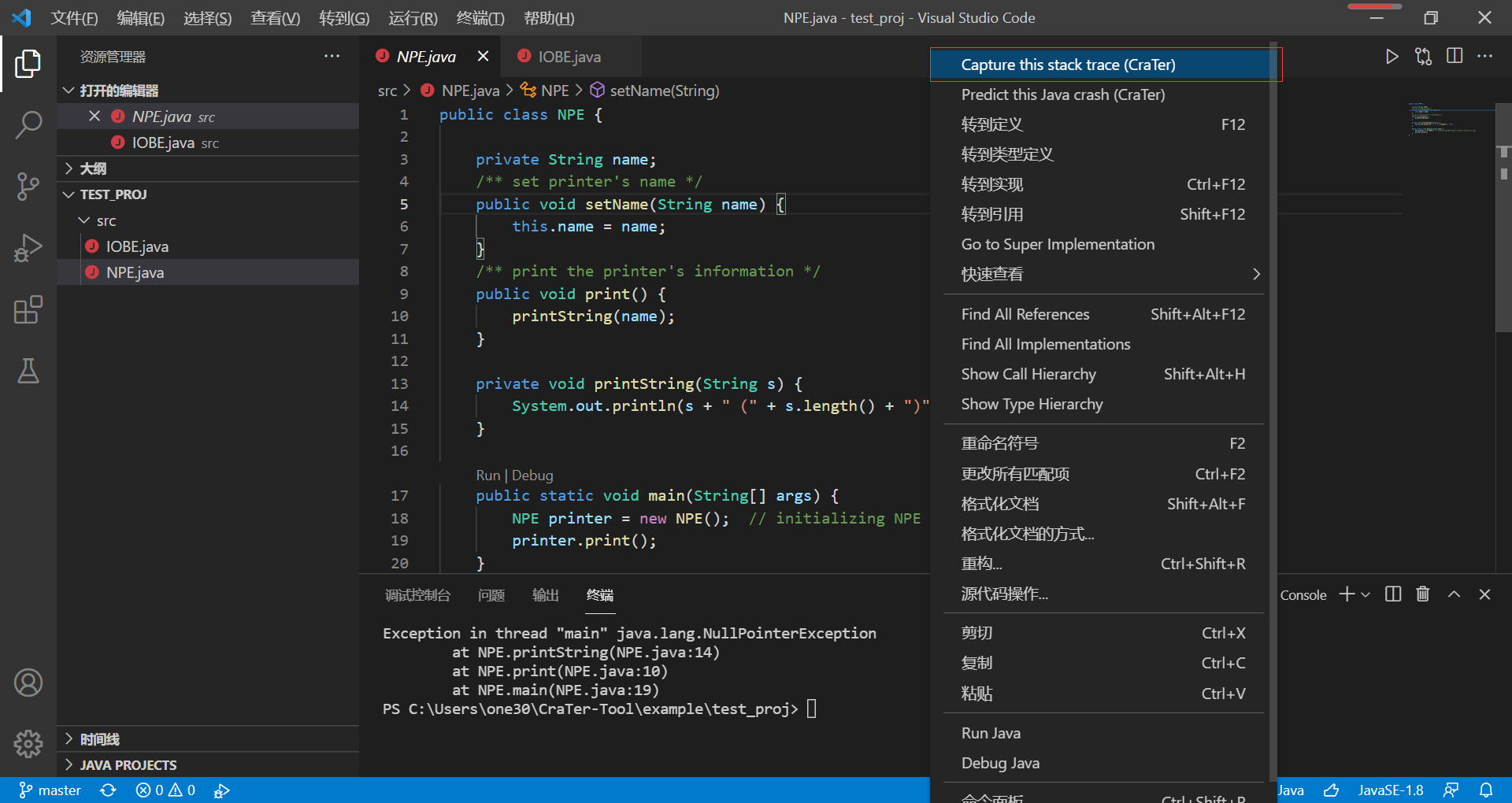The image size is (1512, 803).
Task: Select Predict this Java crash (CraTer)
Action: (x=1103, y=94)
